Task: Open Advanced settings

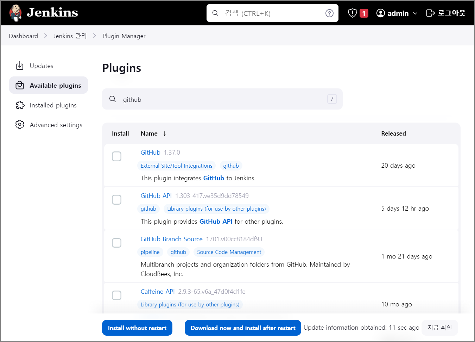Action: (x=49, y=125)
